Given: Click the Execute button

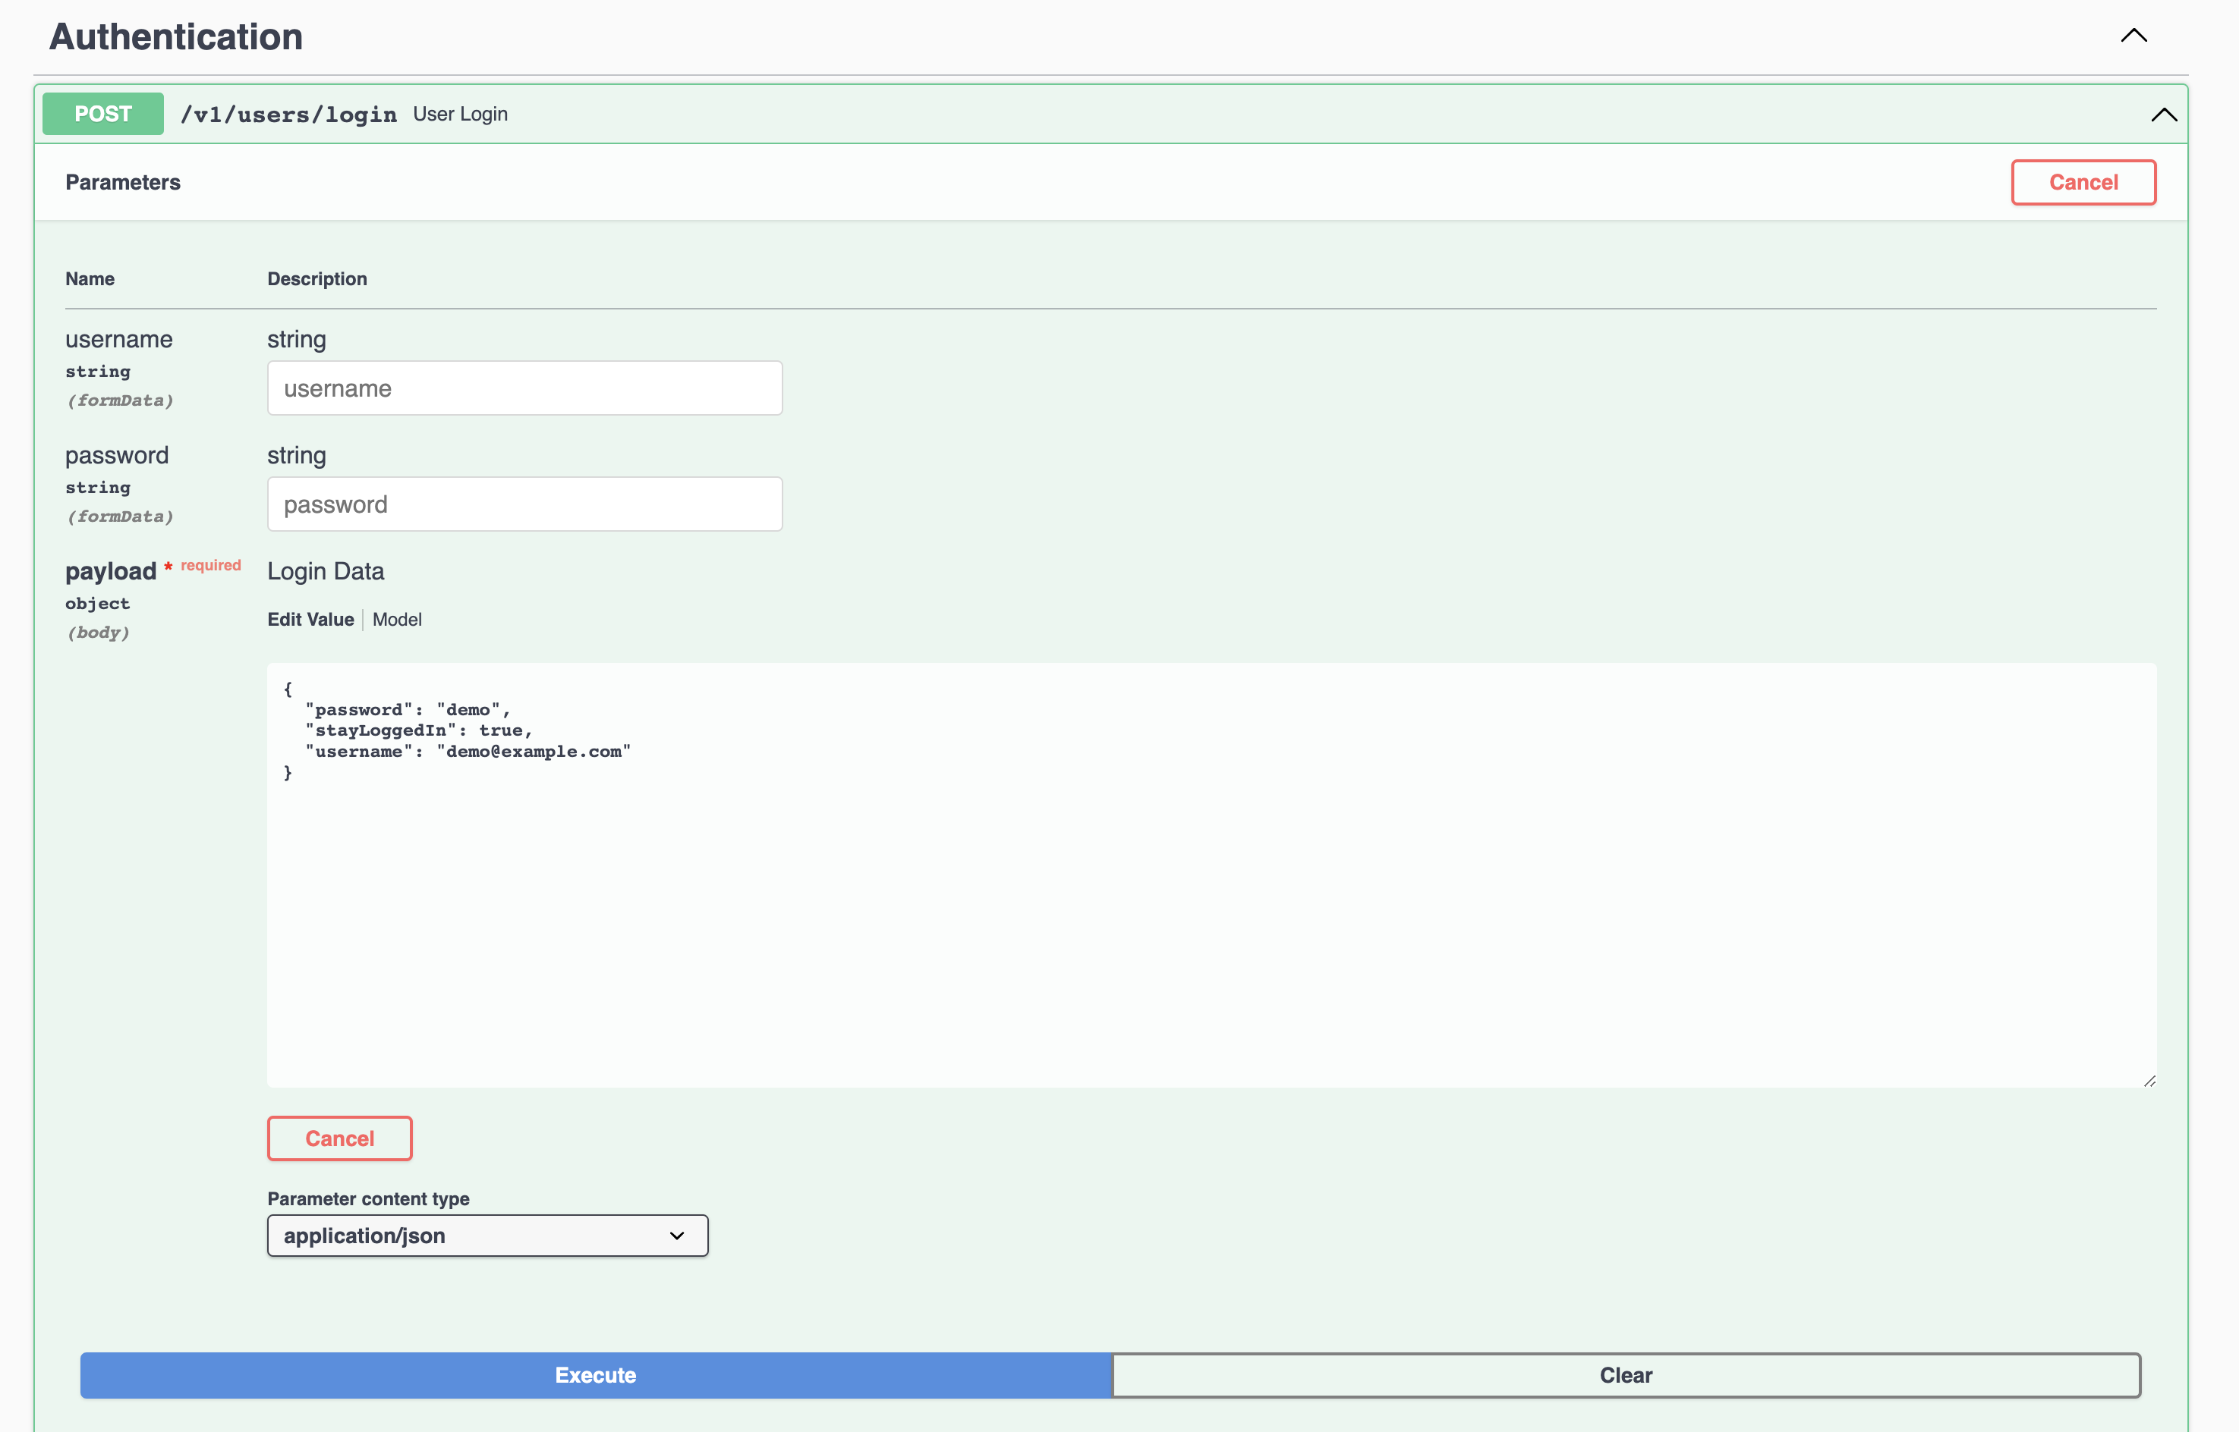Looking at the screenshot, I should pos(595,1375).
